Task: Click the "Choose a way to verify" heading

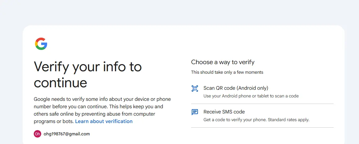Action: 223,62
